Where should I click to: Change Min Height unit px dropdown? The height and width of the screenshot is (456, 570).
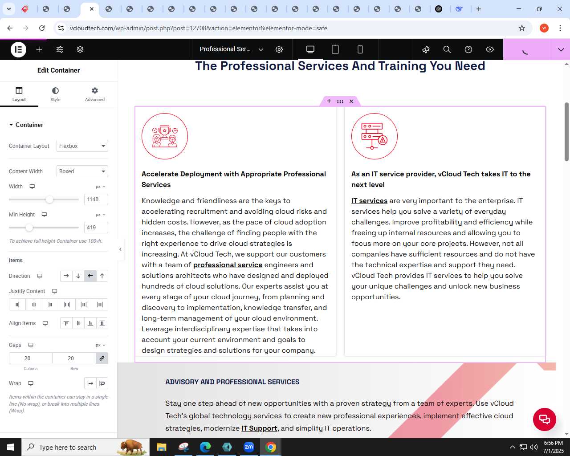point(101,215)
